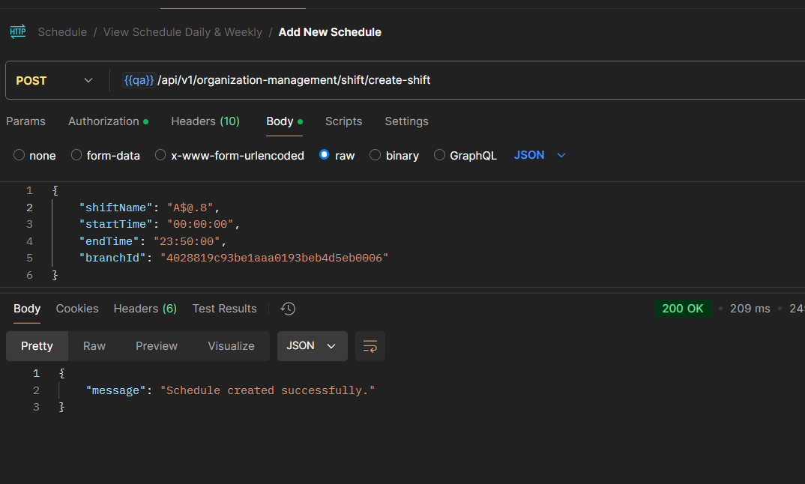Click the endTime value "23:50:00"
This screenshot has height=484, width=805.
click(x=187, y=241)
